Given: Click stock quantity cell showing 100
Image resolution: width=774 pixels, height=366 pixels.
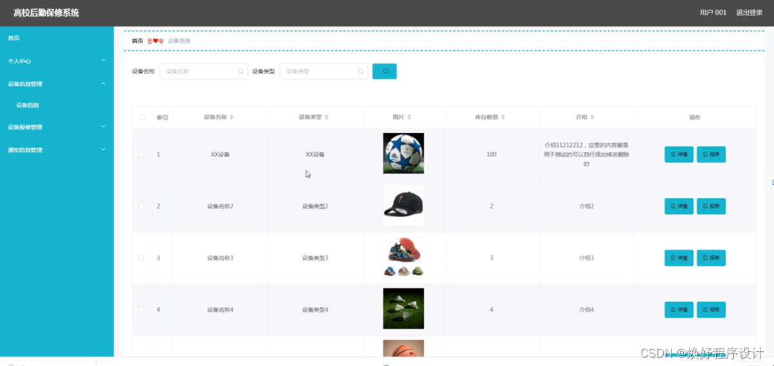Looking at the screenshot, I should pyautogui.click(x=491, y=155).
